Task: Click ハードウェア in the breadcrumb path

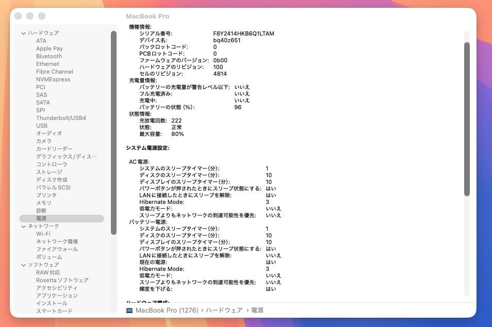Action: pos(224,310)
